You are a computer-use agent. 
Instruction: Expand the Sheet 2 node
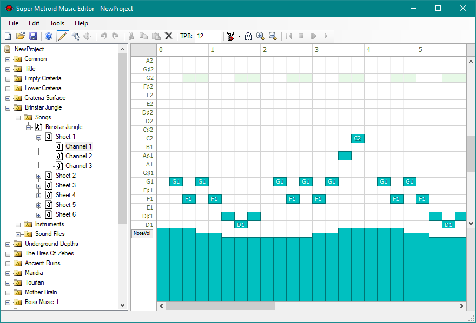(38, 176)
